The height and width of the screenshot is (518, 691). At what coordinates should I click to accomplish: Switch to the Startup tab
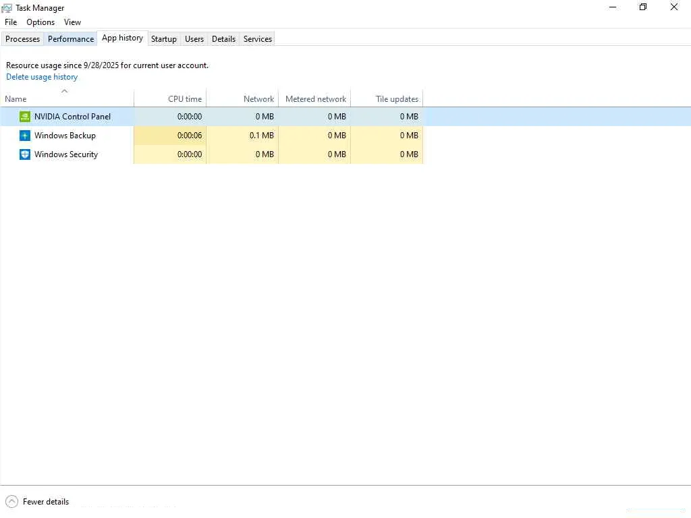click(x=164, y=38)
